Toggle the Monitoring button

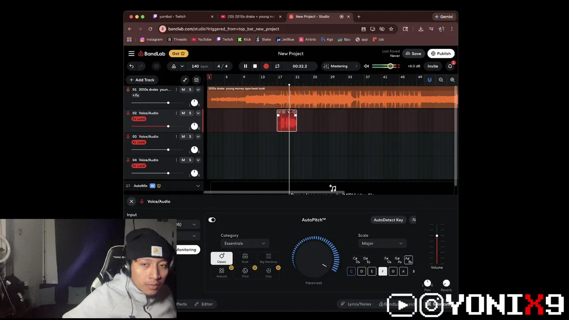coord(186,250)
